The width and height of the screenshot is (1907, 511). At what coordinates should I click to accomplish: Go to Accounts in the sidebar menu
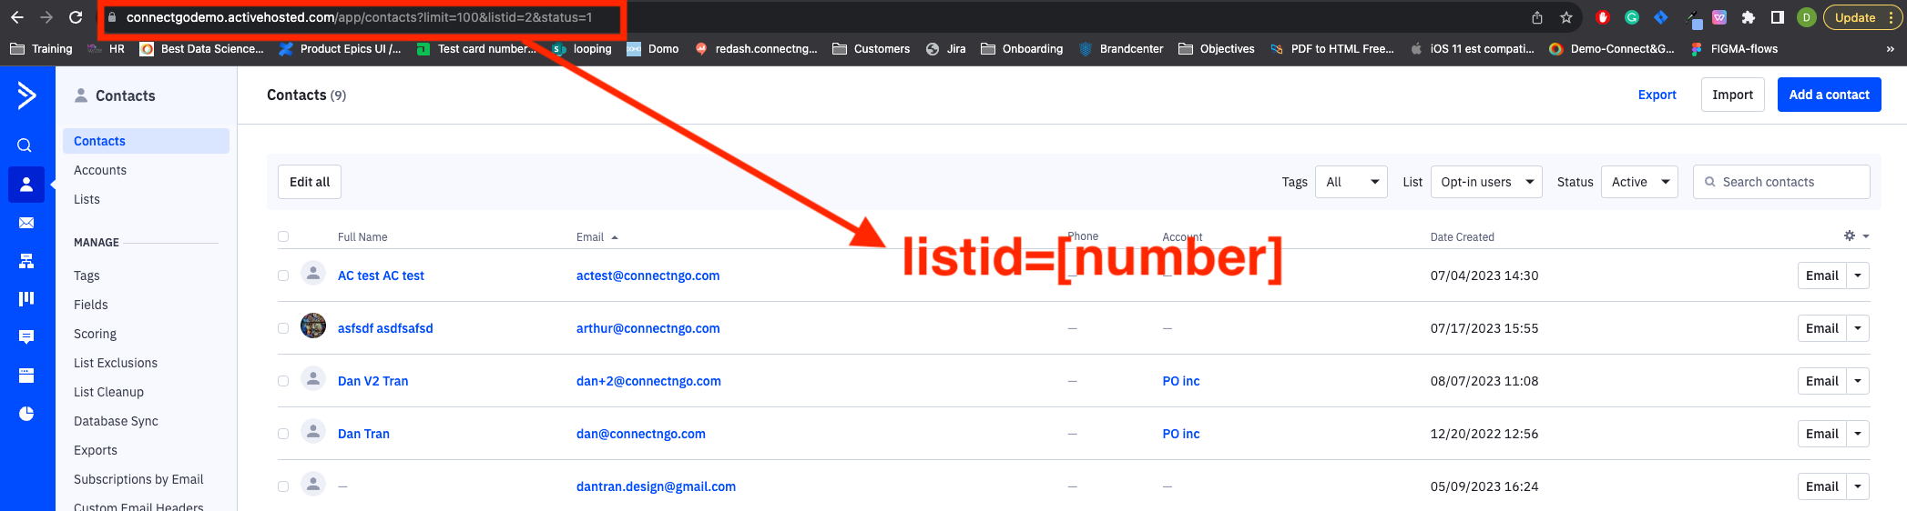coord(100,170)
